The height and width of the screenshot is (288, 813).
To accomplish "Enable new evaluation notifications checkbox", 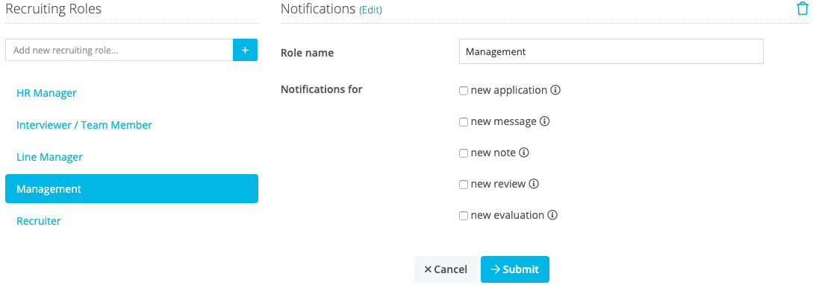I will click(x=464, y=216).
